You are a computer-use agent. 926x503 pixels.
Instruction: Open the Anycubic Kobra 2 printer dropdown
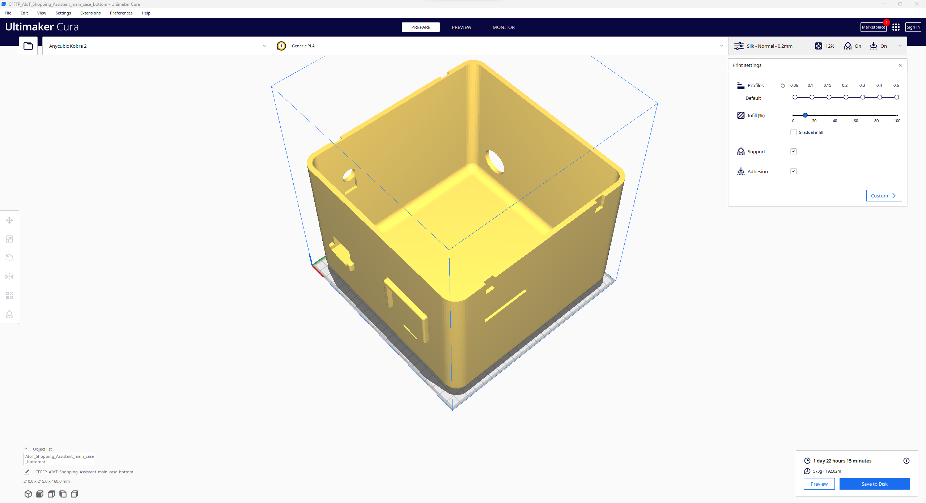156,46
